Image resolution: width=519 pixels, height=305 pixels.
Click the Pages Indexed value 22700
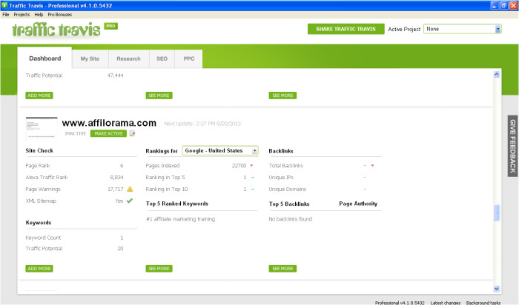coord(239,166)
